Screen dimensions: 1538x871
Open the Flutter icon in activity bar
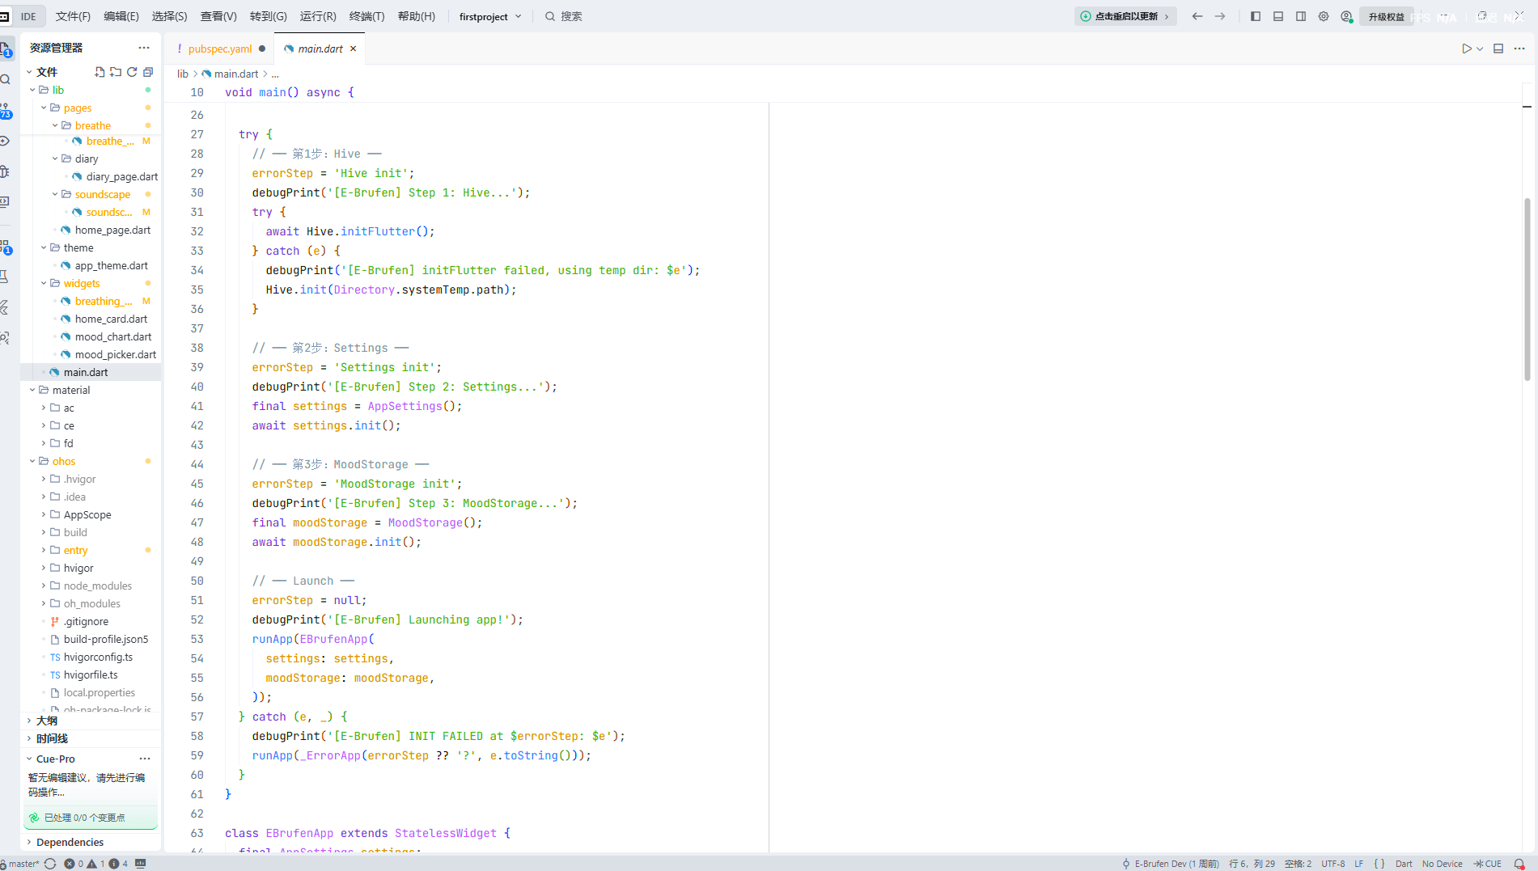(5, 307)
